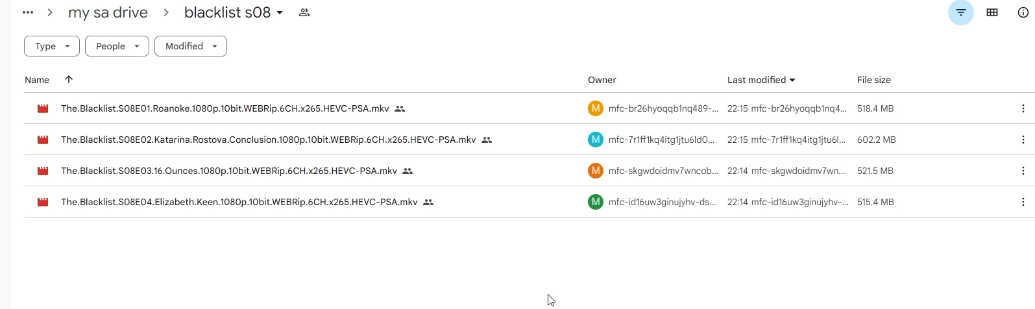Click the 602.2 MB file size
Viewport: 1035px width, 309px height.
point(877,140)
